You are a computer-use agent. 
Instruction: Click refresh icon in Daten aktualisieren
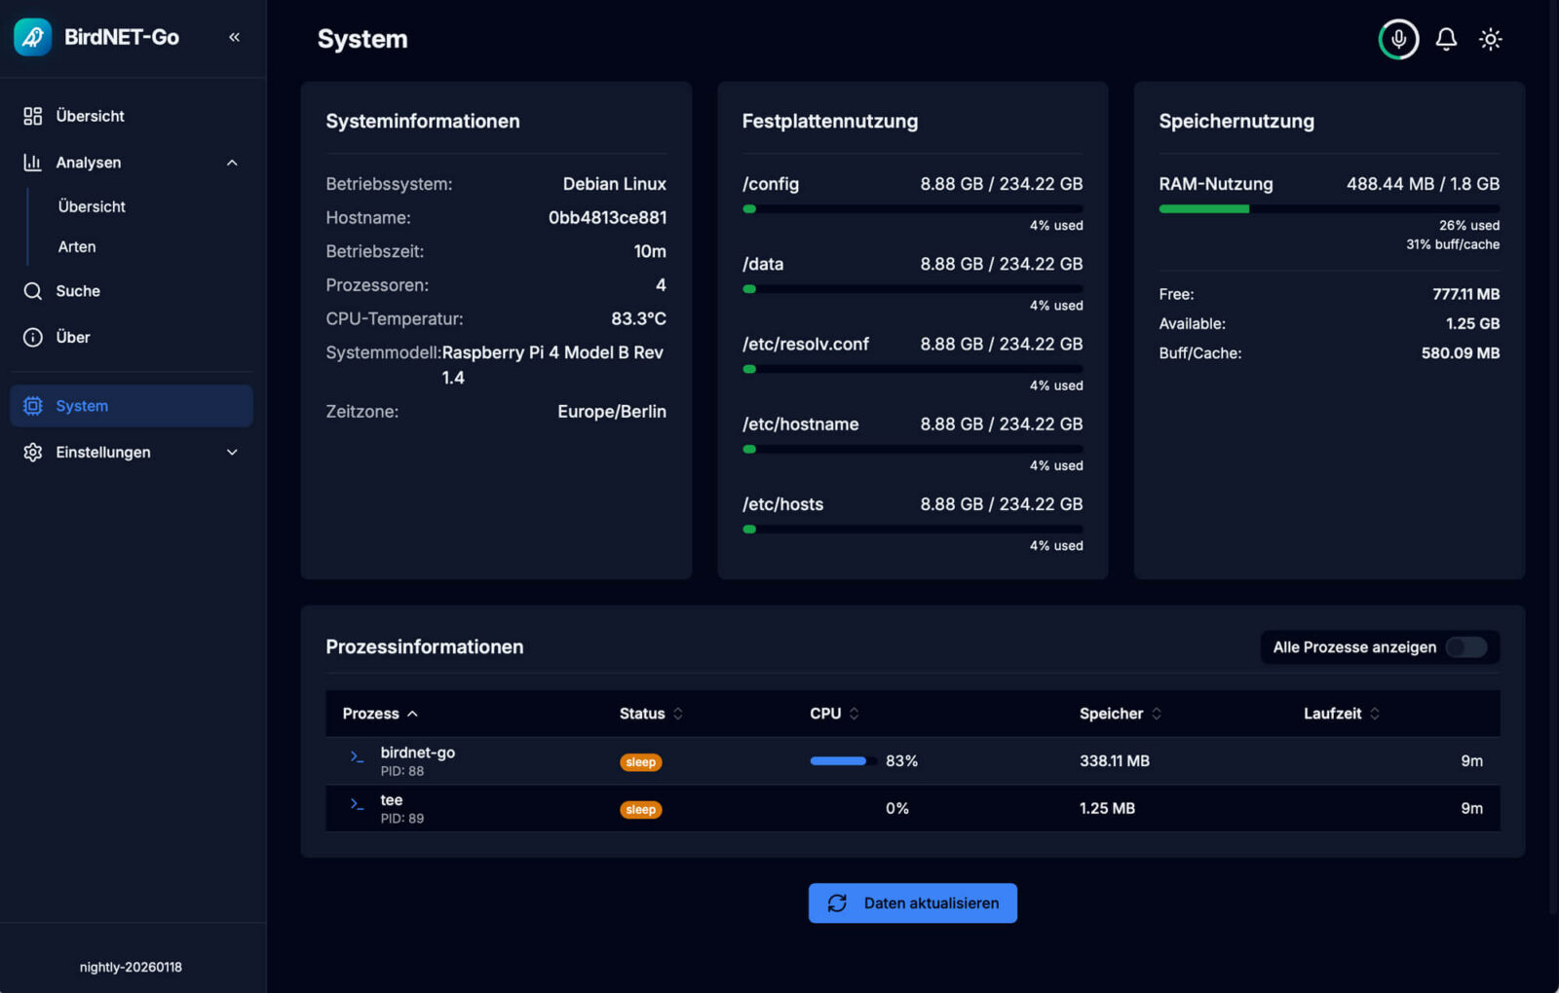coord(837,903)
